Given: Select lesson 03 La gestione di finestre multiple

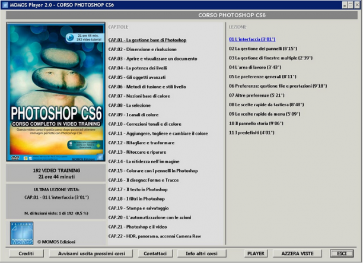Looking at the screenshot, I should (270, 58).
